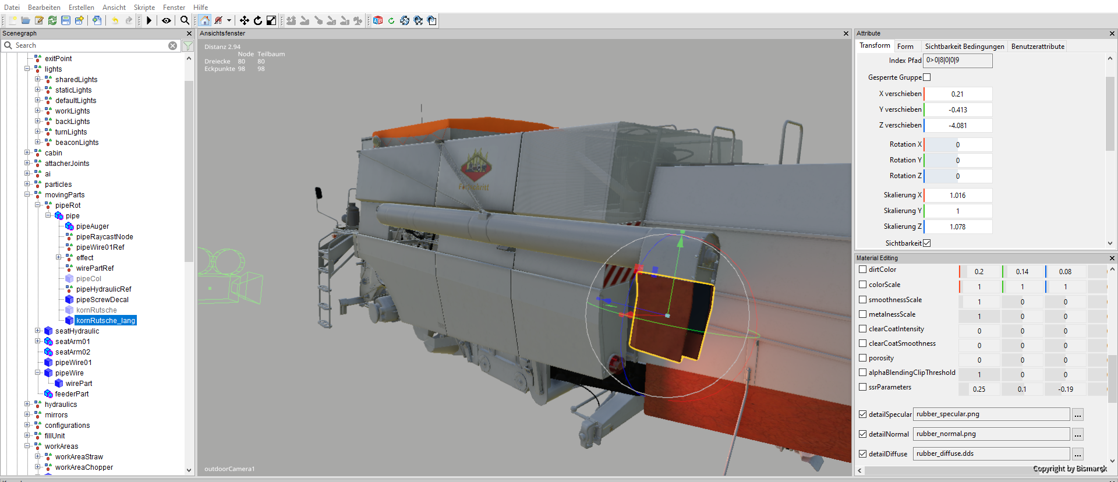Select the home view icon
Image resolution: width=1118 pixels, height=482 pixels.
(205, 20)
